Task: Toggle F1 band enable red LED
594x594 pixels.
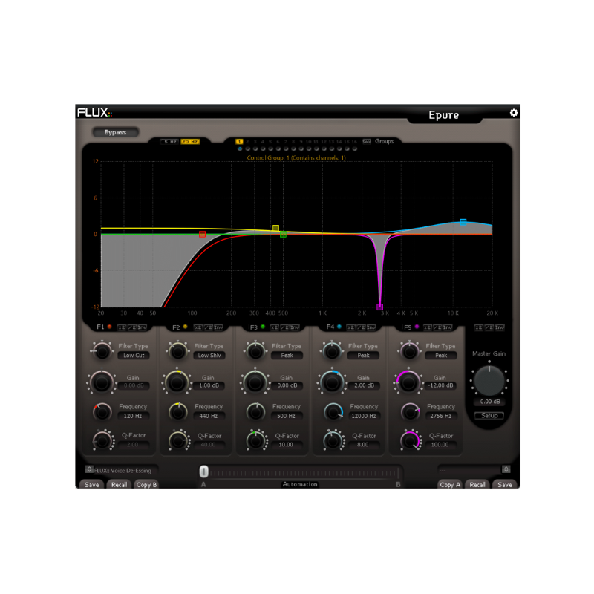Action: (x=109, y=327)
